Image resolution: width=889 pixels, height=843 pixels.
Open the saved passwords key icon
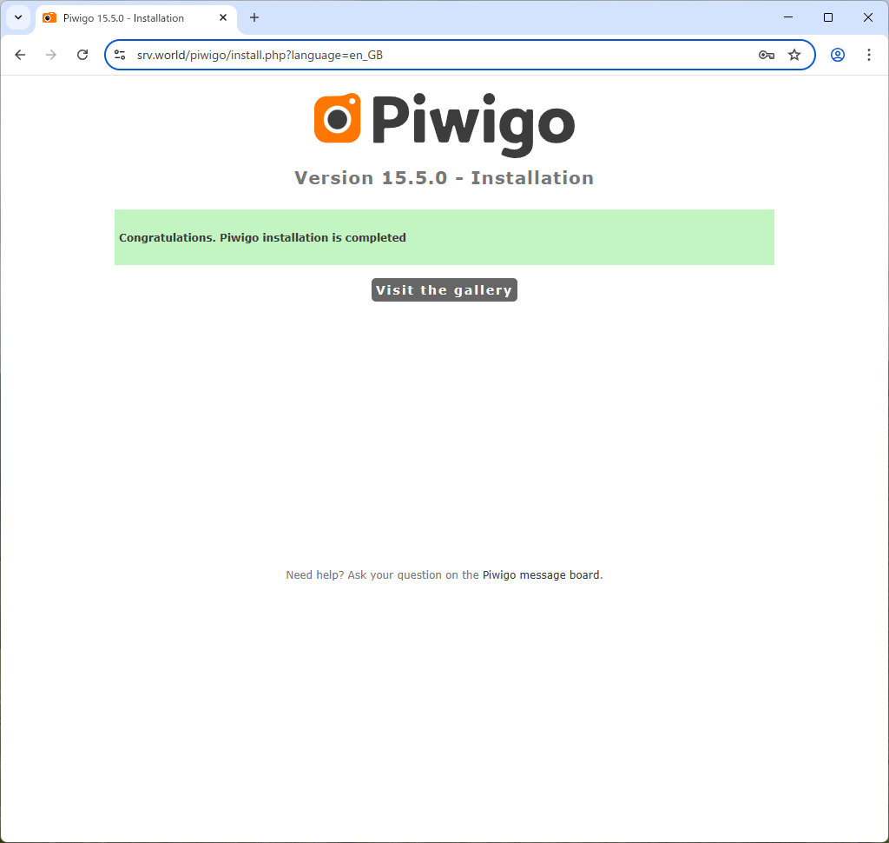pos(767,55)
